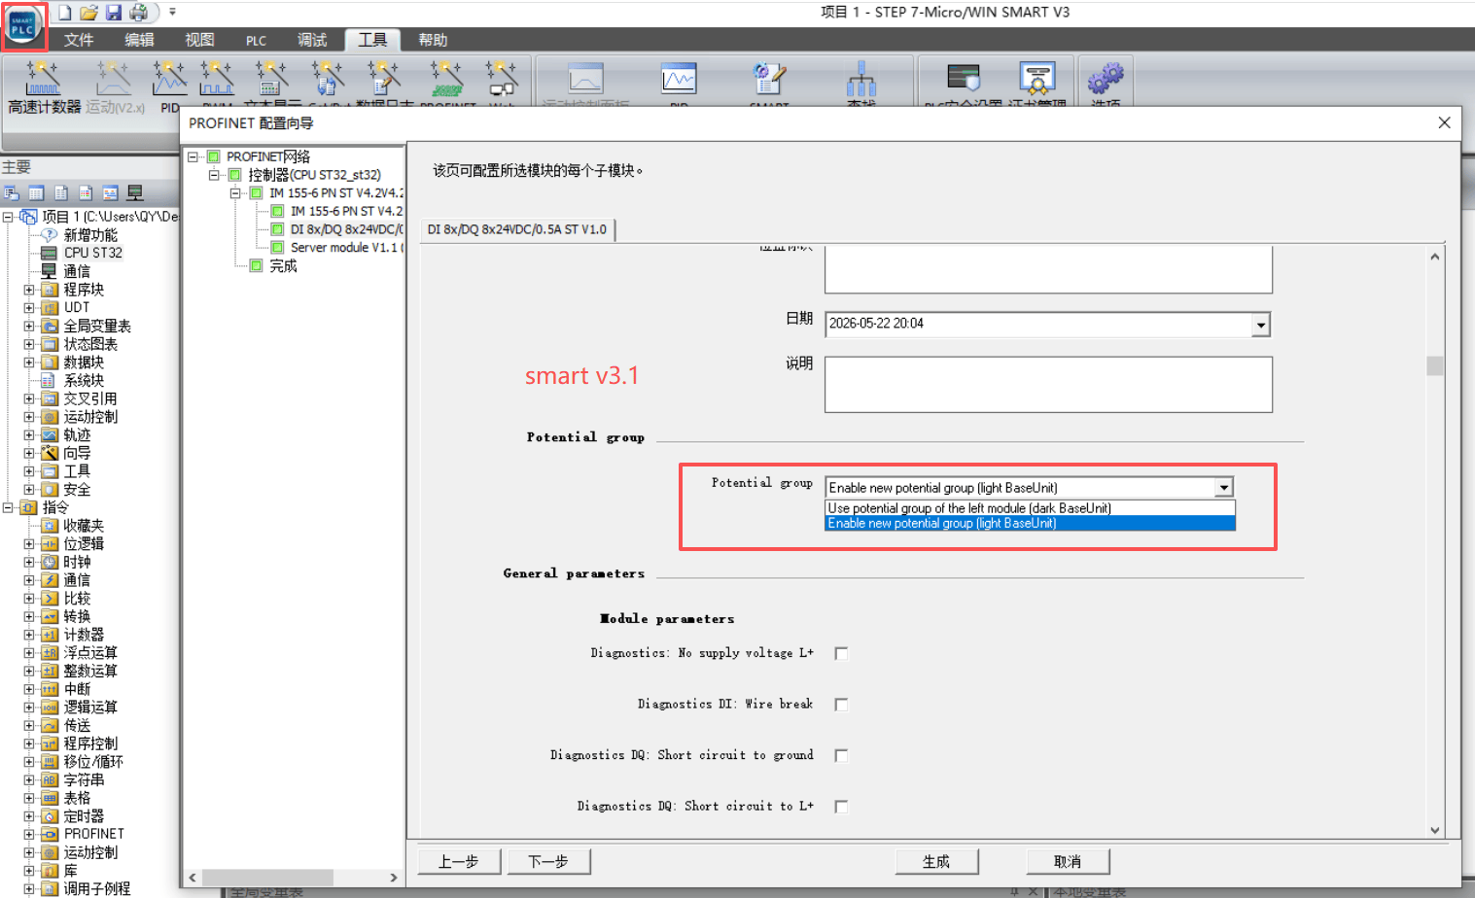1475x898 pixels.
Task: Open the PROFINET wizard icon in ribbon
Action: coord(447,80)
